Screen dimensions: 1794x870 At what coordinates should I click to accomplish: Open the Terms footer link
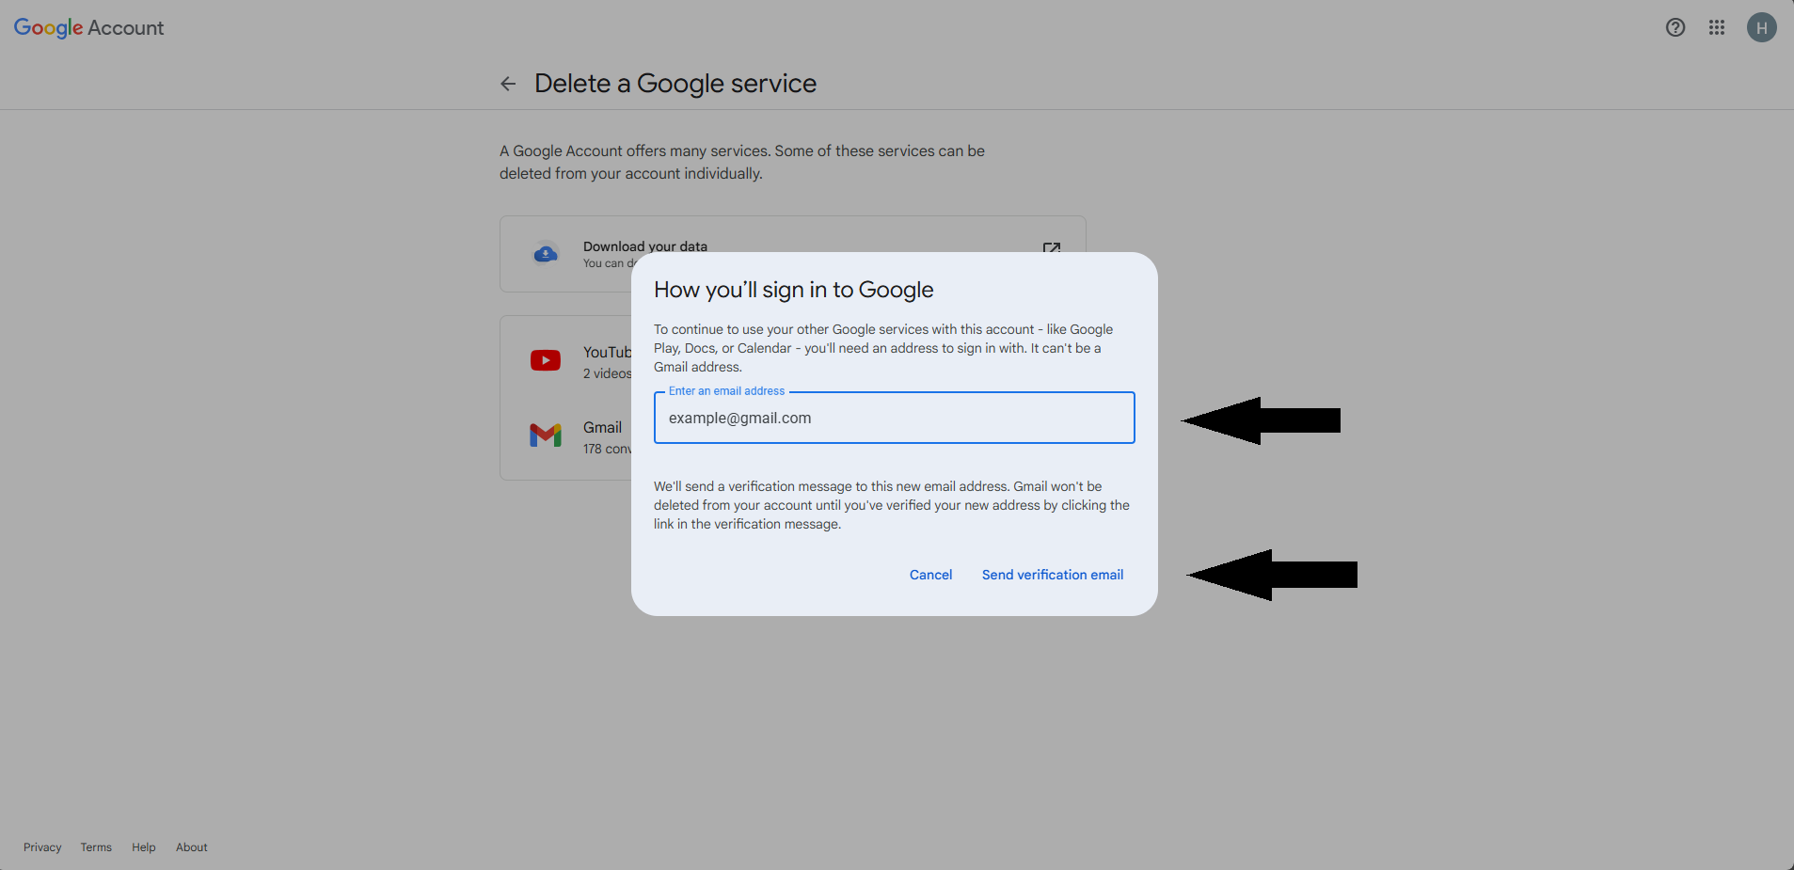pos(96,847)
